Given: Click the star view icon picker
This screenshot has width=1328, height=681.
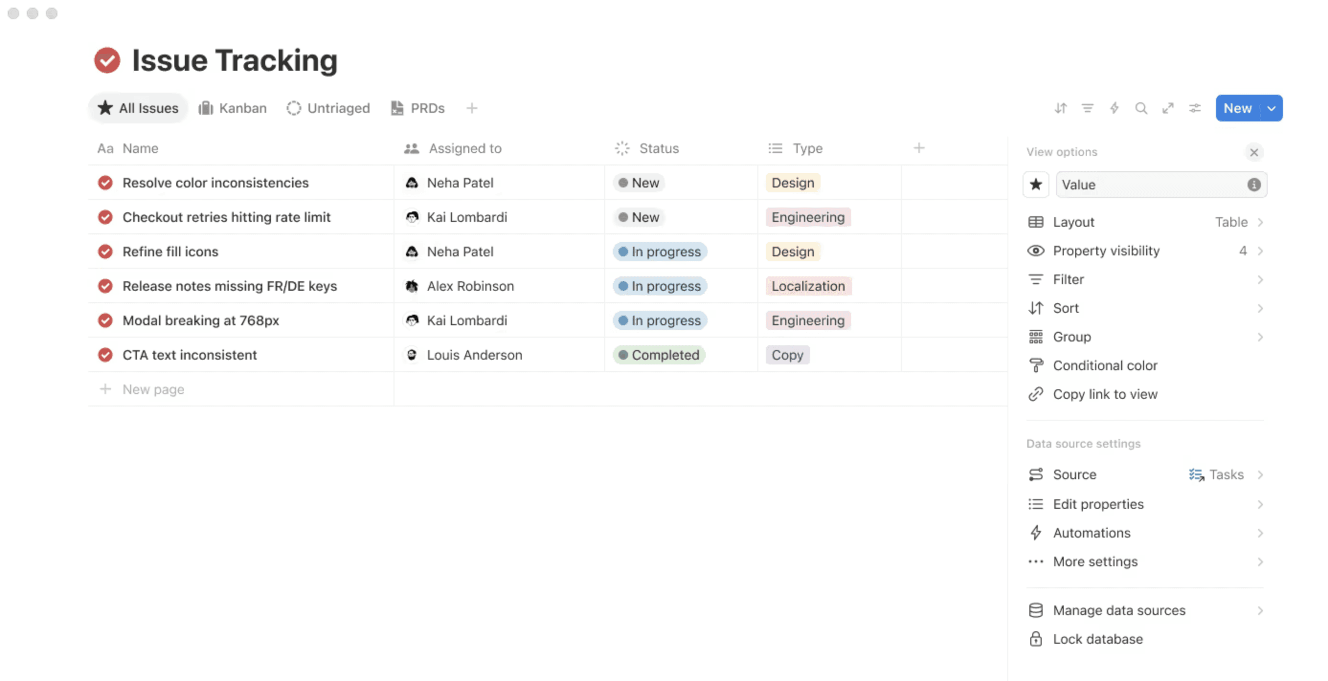Looking at the screenshot, I should pyautogui.click(x=1035, y=185).
